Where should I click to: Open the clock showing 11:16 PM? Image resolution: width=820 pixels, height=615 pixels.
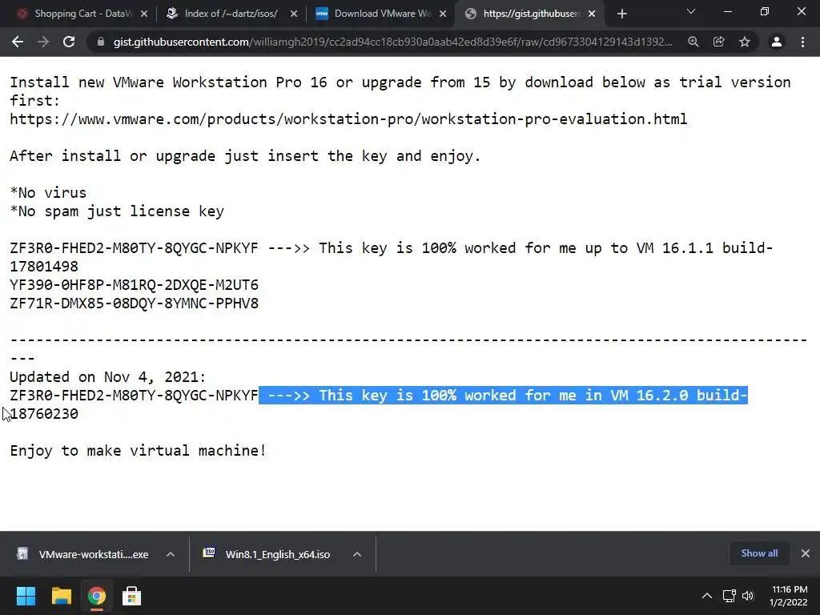(789, 596)
